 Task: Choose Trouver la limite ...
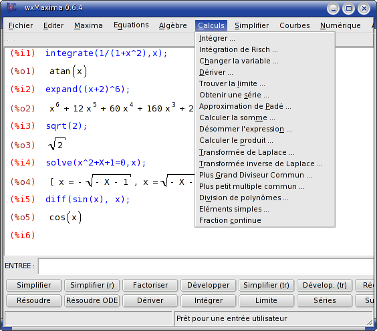(x=265, y=83)
